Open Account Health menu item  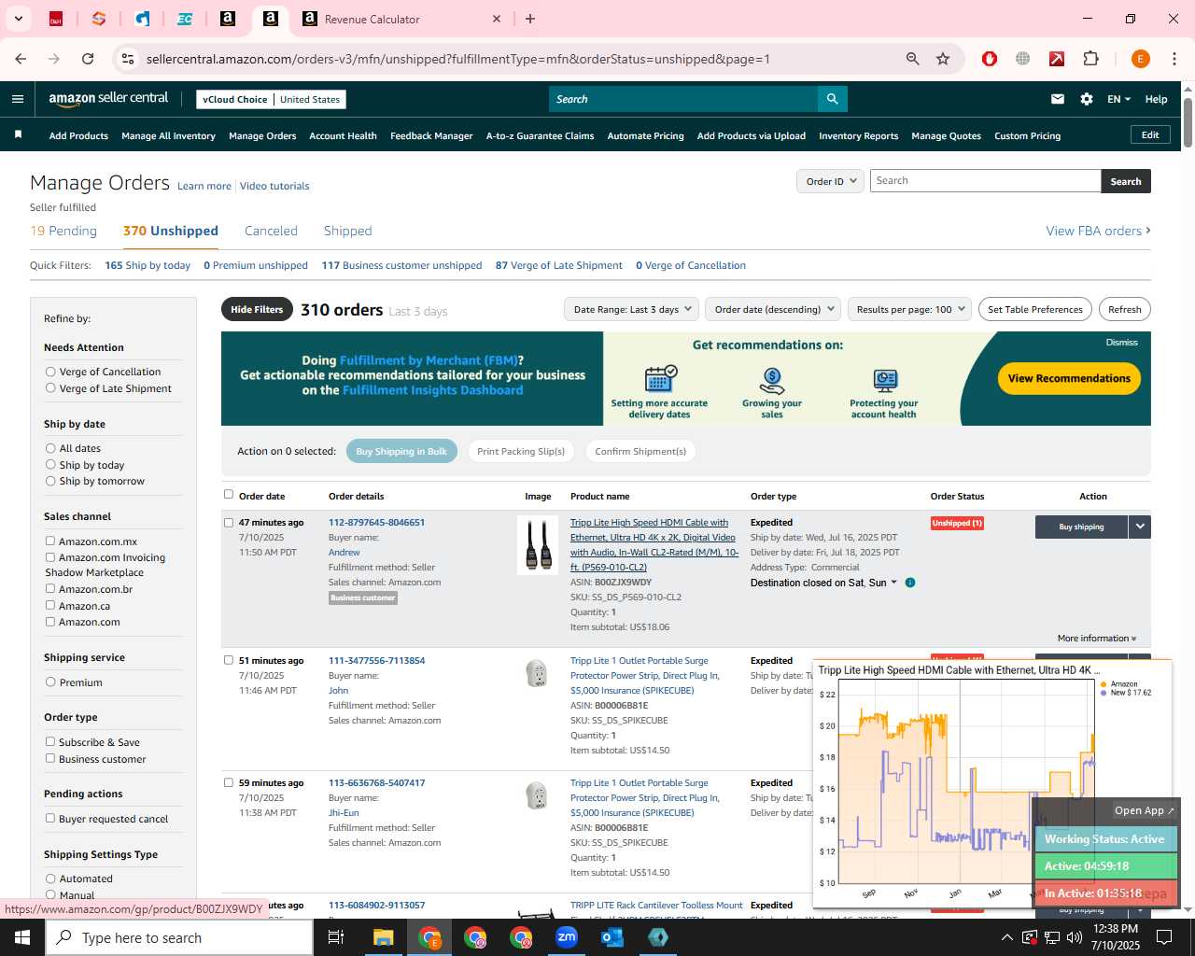pos(343,136)
